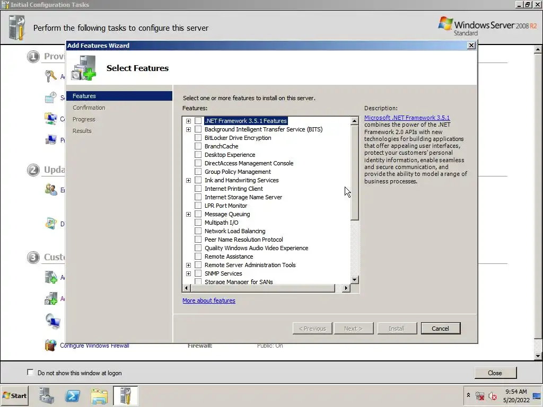Open Server Manager from taskbar
Viewport: 543px width, 407px height.
47,395
